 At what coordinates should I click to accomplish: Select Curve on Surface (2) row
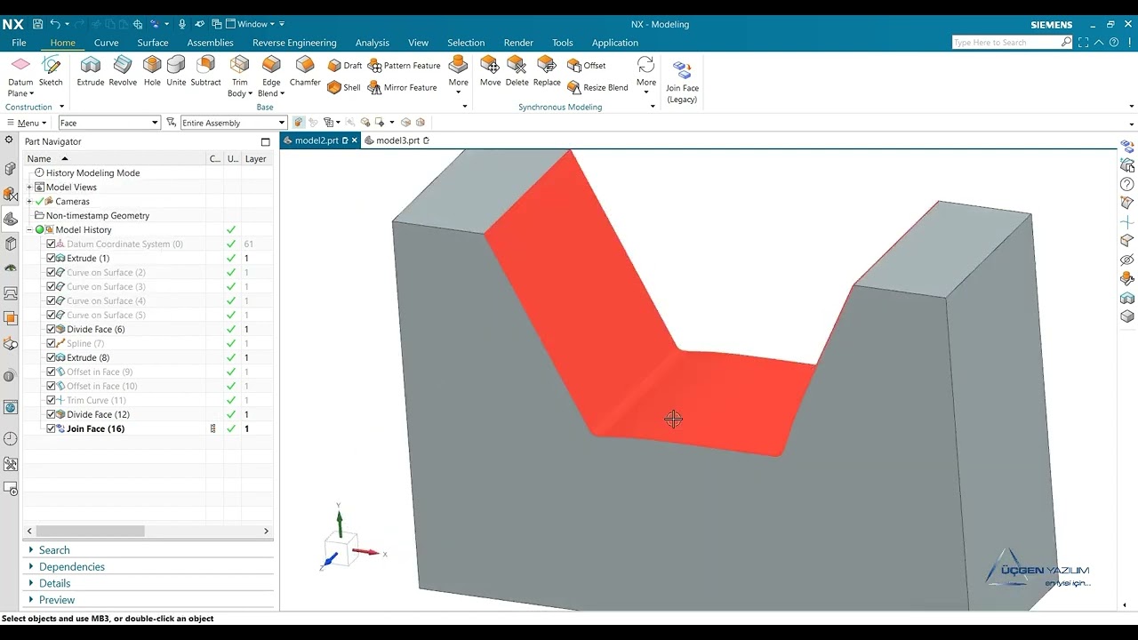(106, 272)
